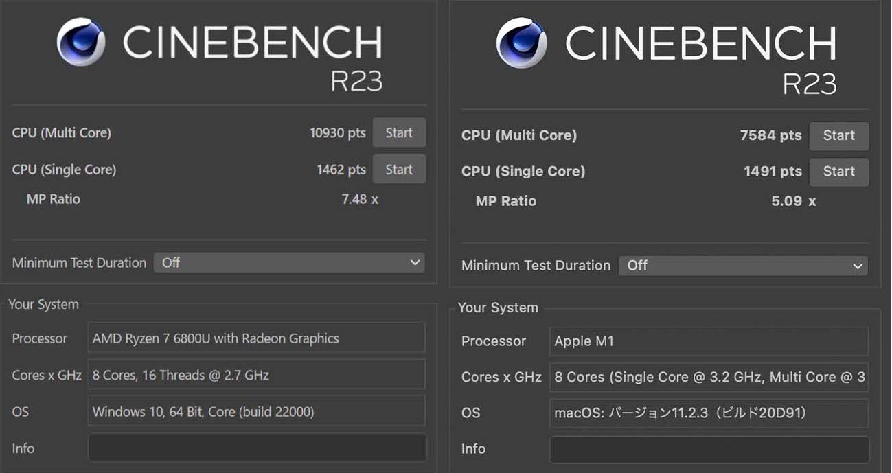Click 'Processor' label in Apple M1 window
The height and width of the screenshot is (473, 892).
click(494, 341)
